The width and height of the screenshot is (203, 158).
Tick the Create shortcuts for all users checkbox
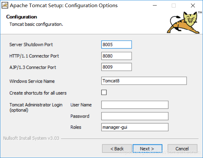[x=104, y=93]
